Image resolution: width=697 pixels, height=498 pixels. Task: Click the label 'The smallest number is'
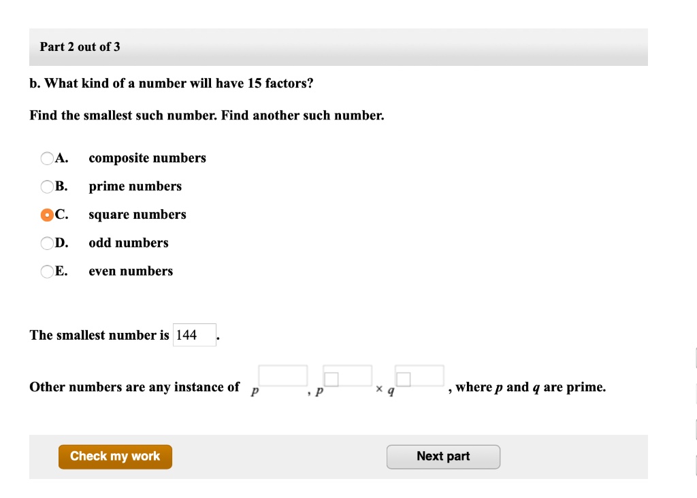click(99, 334)
